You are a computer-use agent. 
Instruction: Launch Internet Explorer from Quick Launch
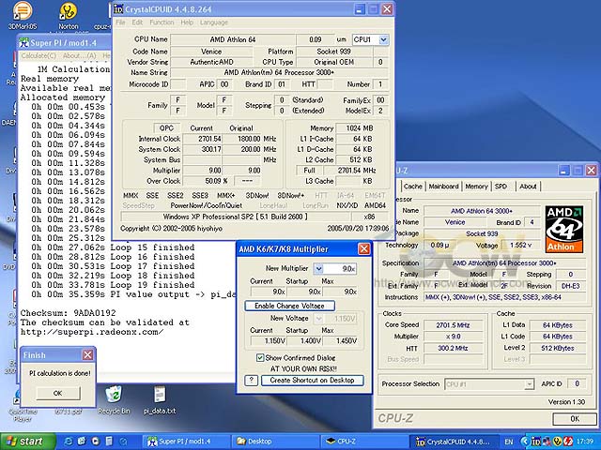click(x=69, y=442)
